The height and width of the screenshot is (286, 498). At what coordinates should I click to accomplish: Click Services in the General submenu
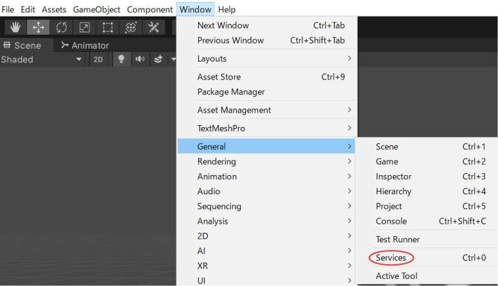click(391, 258)
